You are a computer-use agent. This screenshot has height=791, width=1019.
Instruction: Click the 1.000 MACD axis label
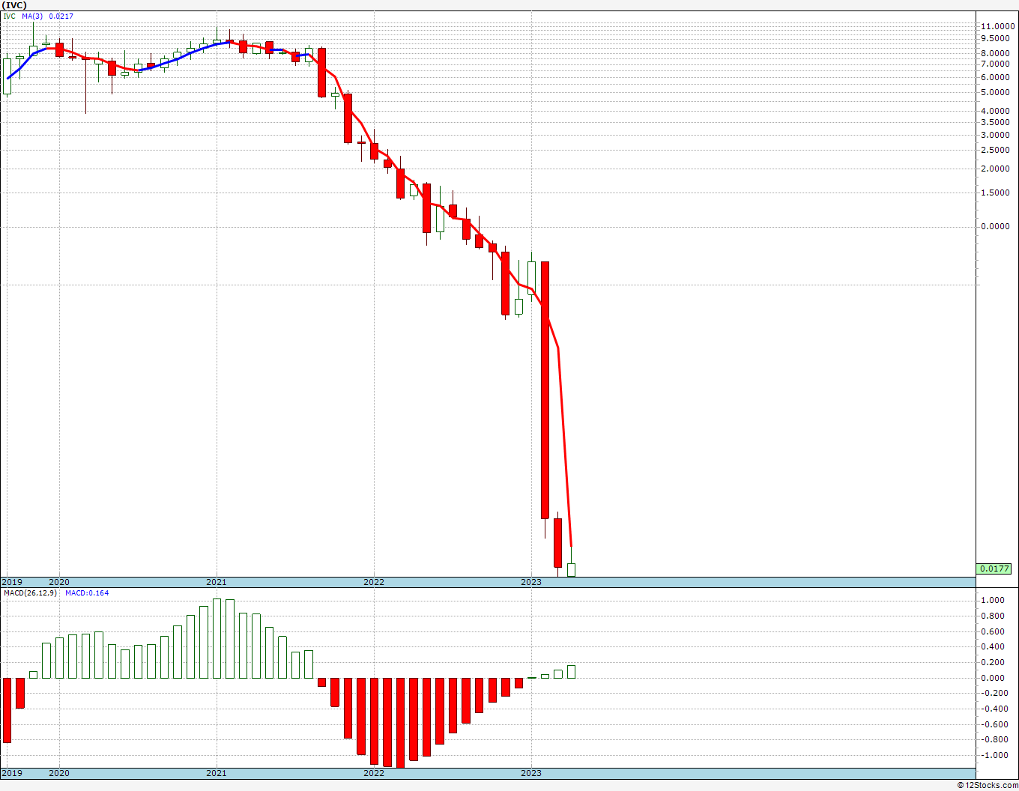(x=992, y=600)
